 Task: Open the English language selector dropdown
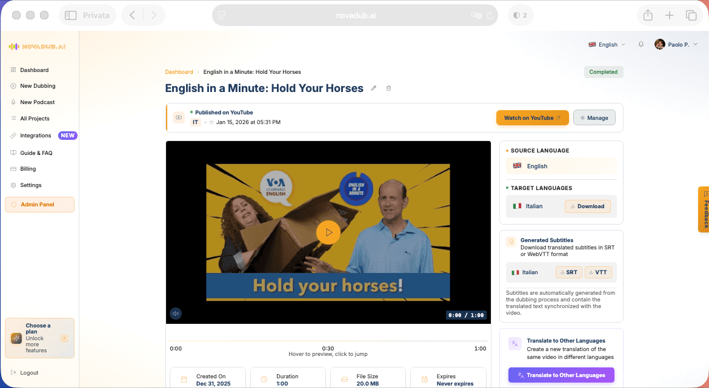[x=606, y=44]
